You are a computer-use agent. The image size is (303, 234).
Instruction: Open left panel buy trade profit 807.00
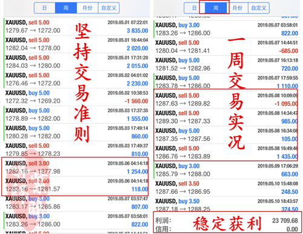click(x=76, y=202)
